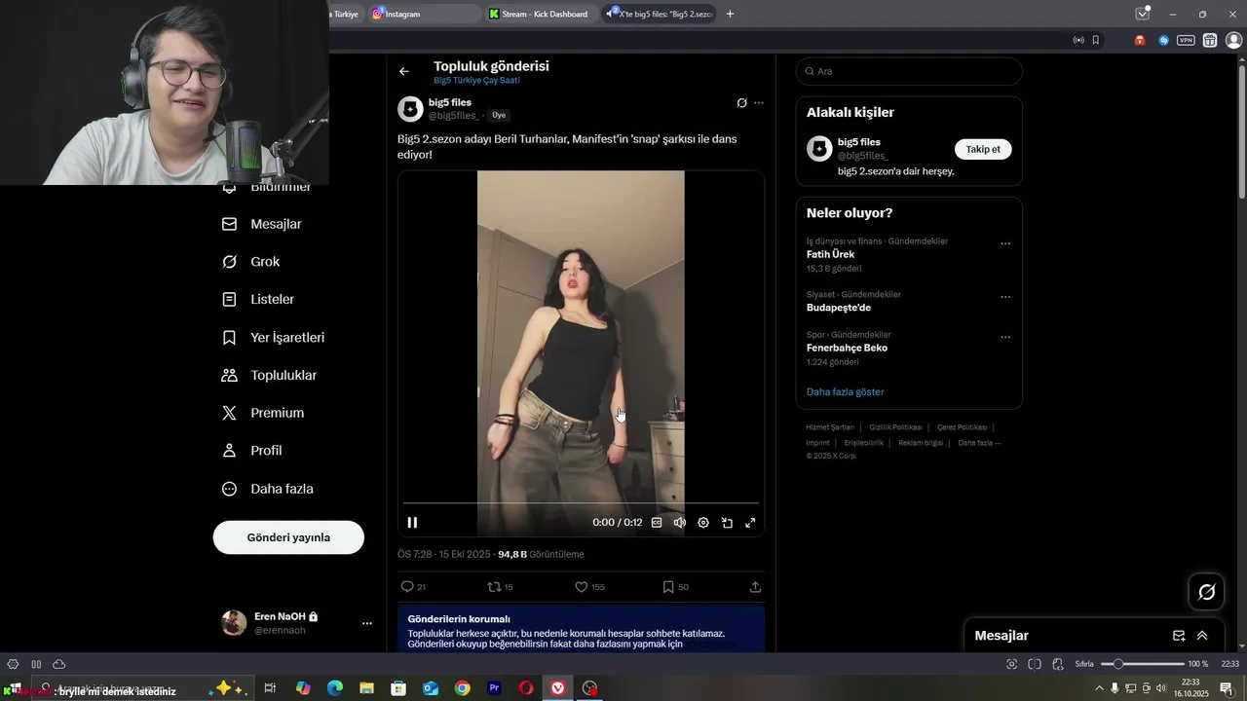Show hidden system tray icons
Image resolution: width=1247 pixels, height=701 pixels.
1100,688
